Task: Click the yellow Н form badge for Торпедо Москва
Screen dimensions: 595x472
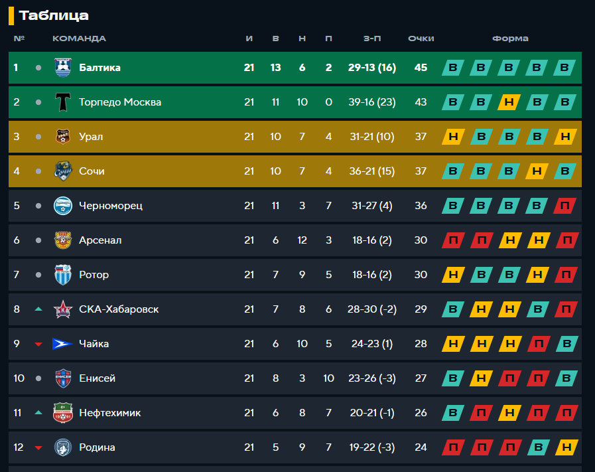Action: (x=509, y=102)
